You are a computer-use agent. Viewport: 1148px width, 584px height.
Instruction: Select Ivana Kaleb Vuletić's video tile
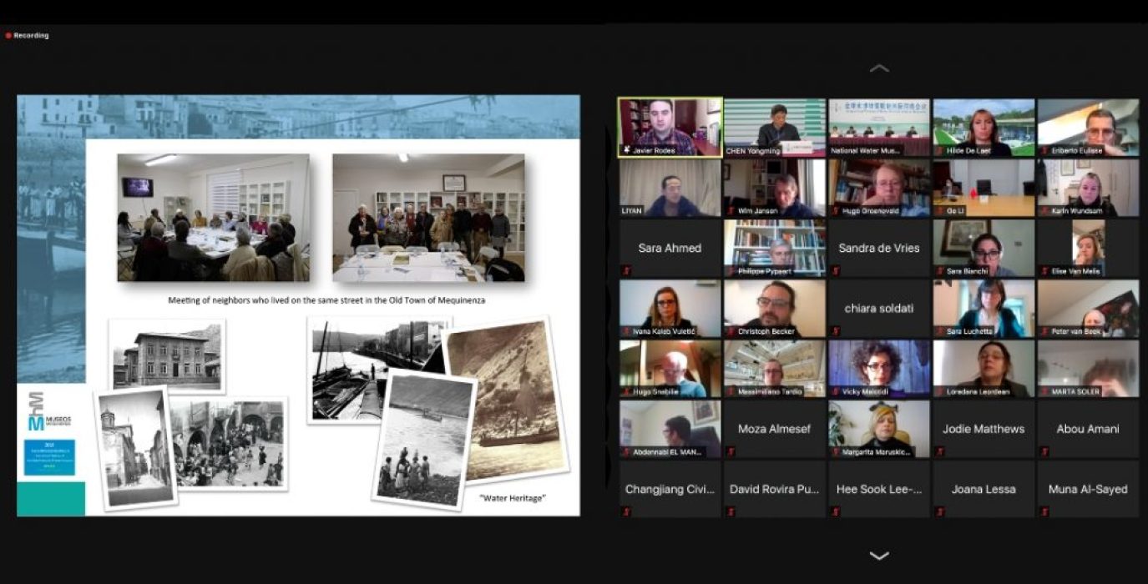click(x=670, y=309)
